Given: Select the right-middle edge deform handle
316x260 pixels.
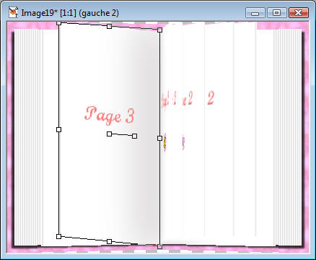Looking at the screenshot, I should point(159,138).
